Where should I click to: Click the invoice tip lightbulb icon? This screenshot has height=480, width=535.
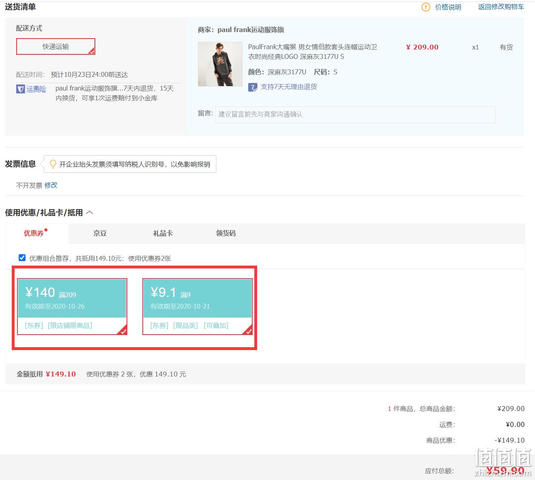point(53,164)
